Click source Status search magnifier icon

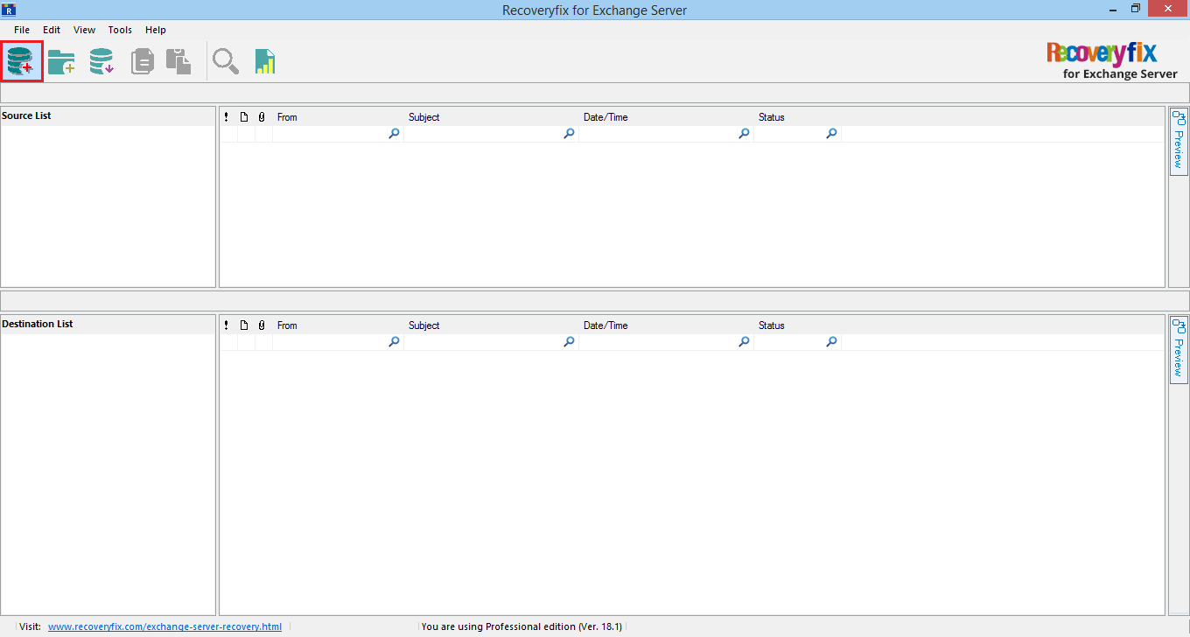[x=831, y=134]
